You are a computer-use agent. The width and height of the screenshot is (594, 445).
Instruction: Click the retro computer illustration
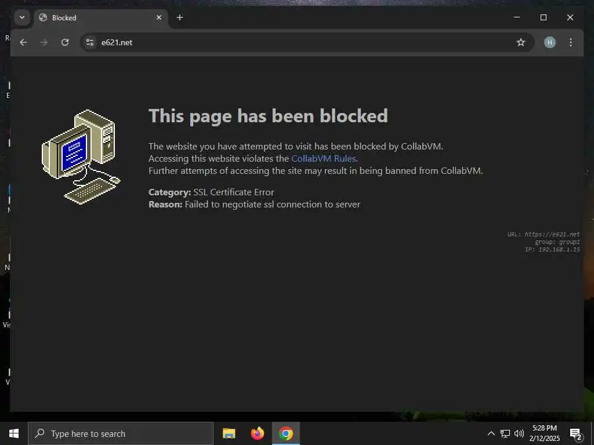pos(81,157)
